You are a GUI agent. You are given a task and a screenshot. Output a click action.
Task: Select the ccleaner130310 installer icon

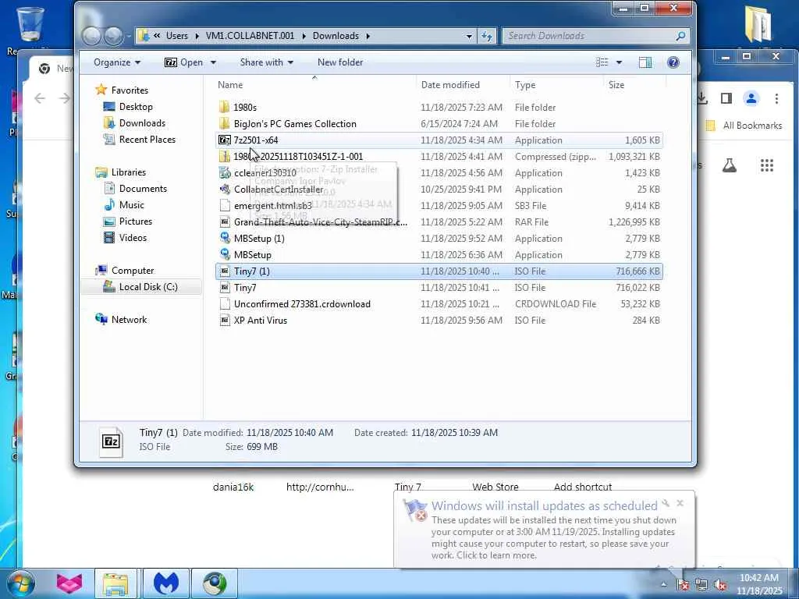224,172
